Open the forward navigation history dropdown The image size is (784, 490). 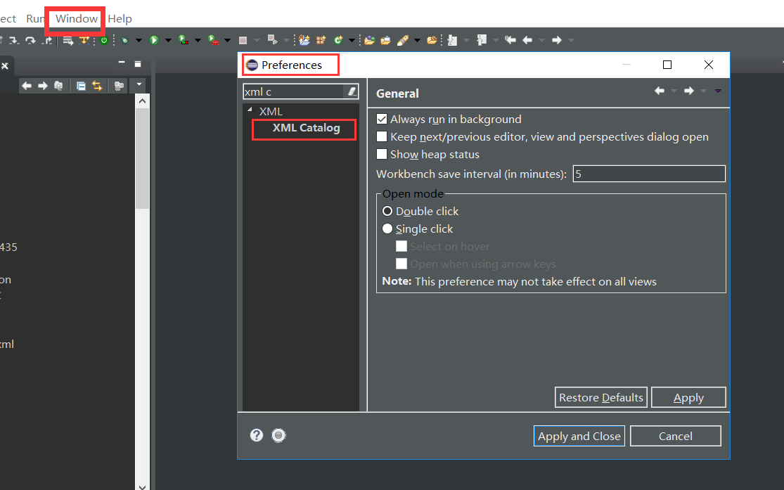tap(570, 40)
